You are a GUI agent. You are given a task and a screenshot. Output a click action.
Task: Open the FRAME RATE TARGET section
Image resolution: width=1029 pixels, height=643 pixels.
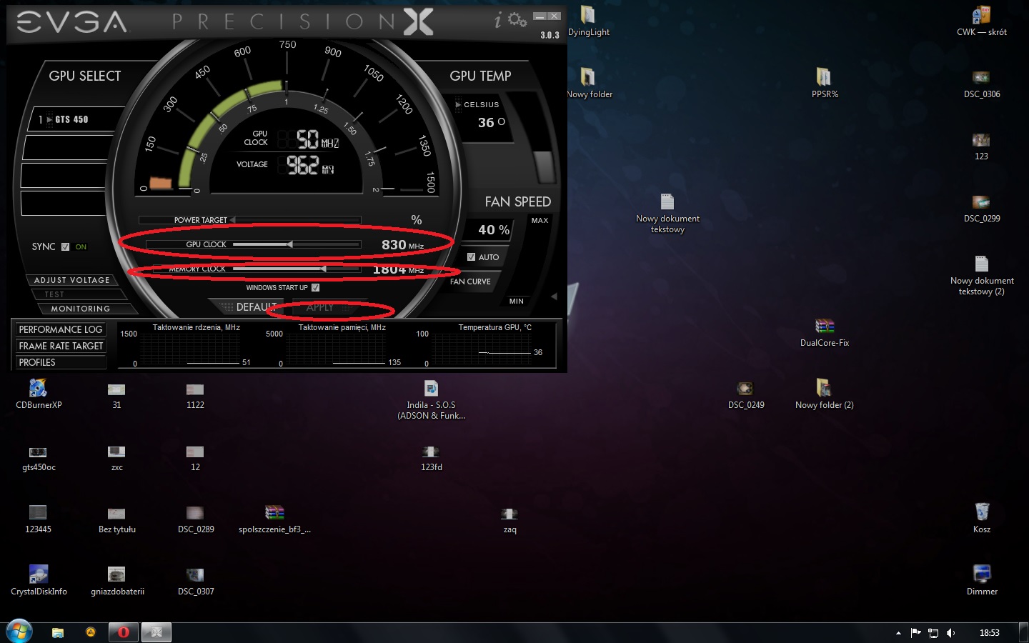61,346
